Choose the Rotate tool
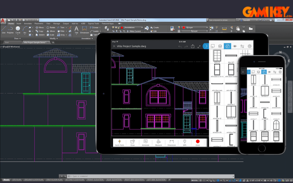Viewport: 293px width, 183px height. point(51,27)
